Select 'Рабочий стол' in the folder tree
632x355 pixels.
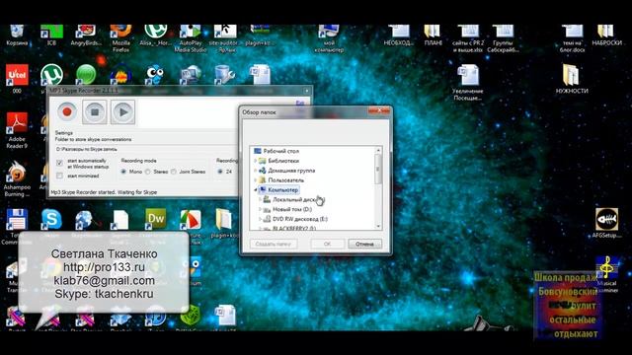coord(280,151)
